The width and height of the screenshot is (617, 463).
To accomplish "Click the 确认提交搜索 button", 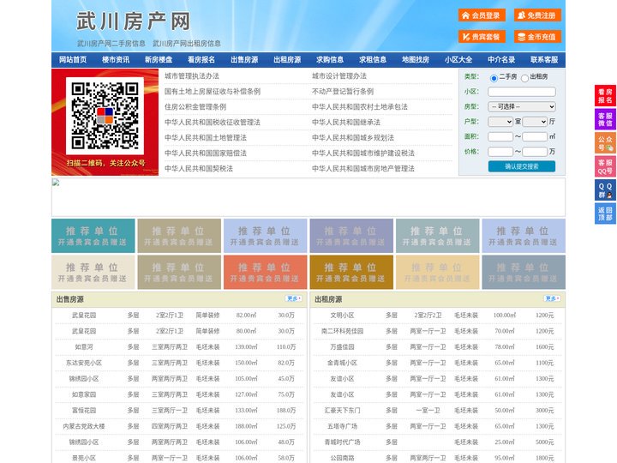I will 522,166.
